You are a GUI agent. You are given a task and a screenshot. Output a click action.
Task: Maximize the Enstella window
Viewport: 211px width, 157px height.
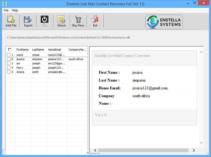pyautogui.click(x=195, y=3)
